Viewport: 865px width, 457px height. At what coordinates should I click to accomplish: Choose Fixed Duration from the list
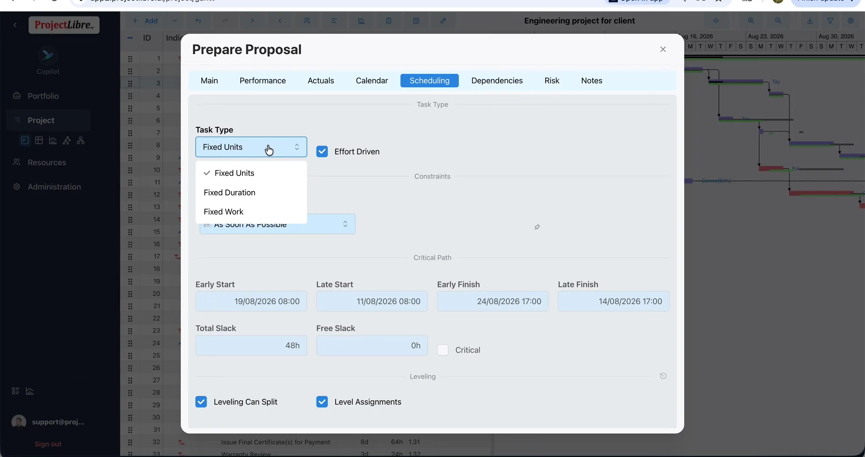pyautogui.click(x=251, y=193)
